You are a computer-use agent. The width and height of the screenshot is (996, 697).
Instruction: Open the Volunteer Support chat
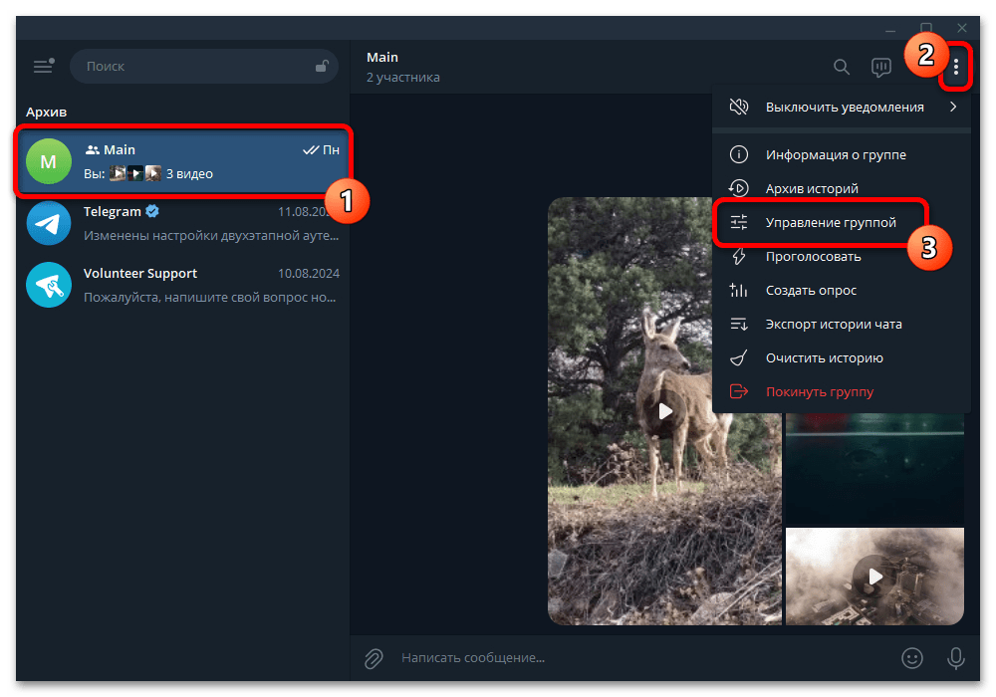coord(182,285)
